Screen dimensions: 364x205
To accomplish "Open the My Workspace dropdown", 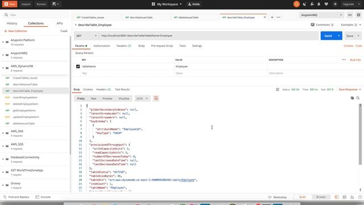I will click(167, 4).
